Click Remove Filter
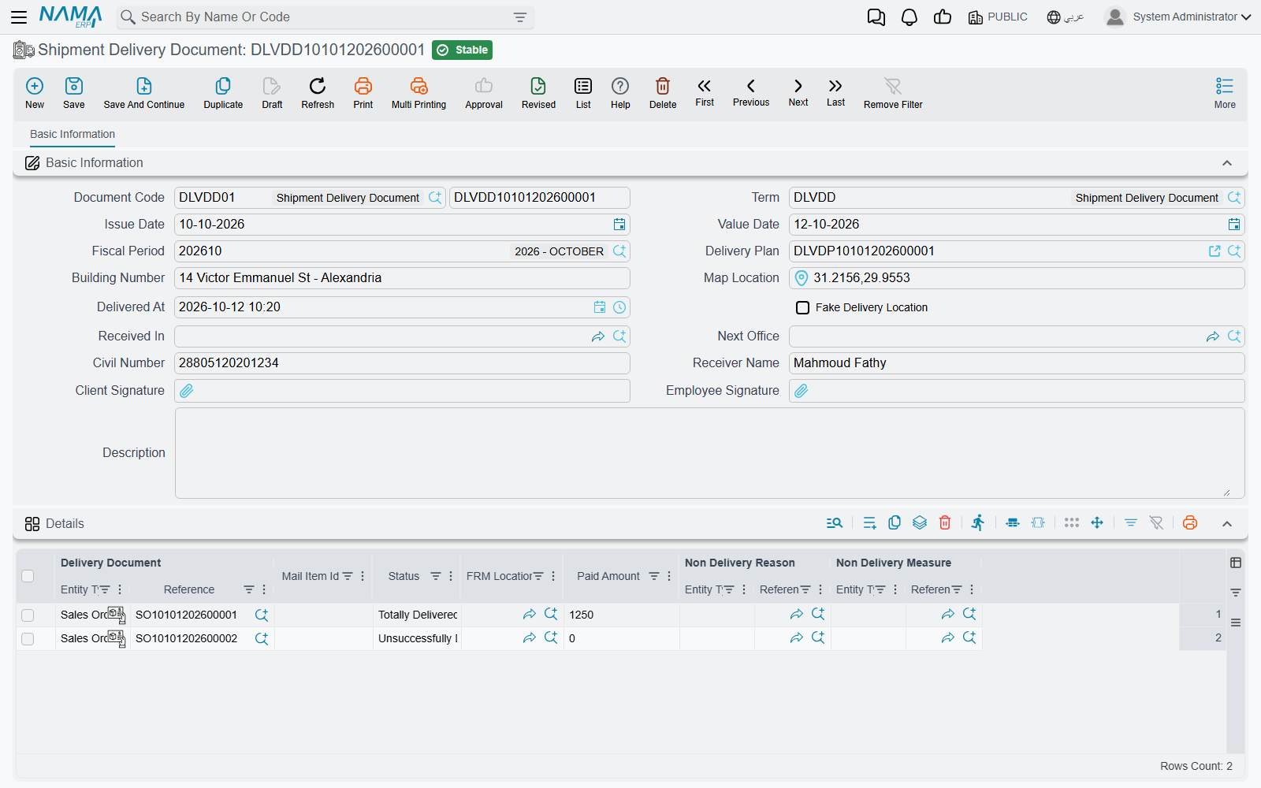 coord(893,93)
